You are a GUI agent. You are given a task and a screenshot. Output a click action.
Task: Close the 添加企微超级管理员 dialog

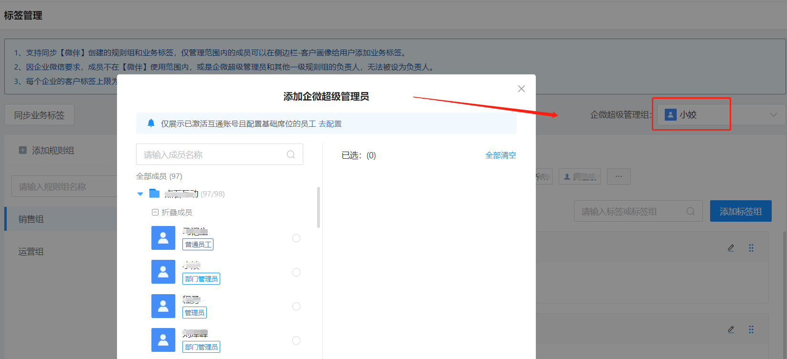521,89
